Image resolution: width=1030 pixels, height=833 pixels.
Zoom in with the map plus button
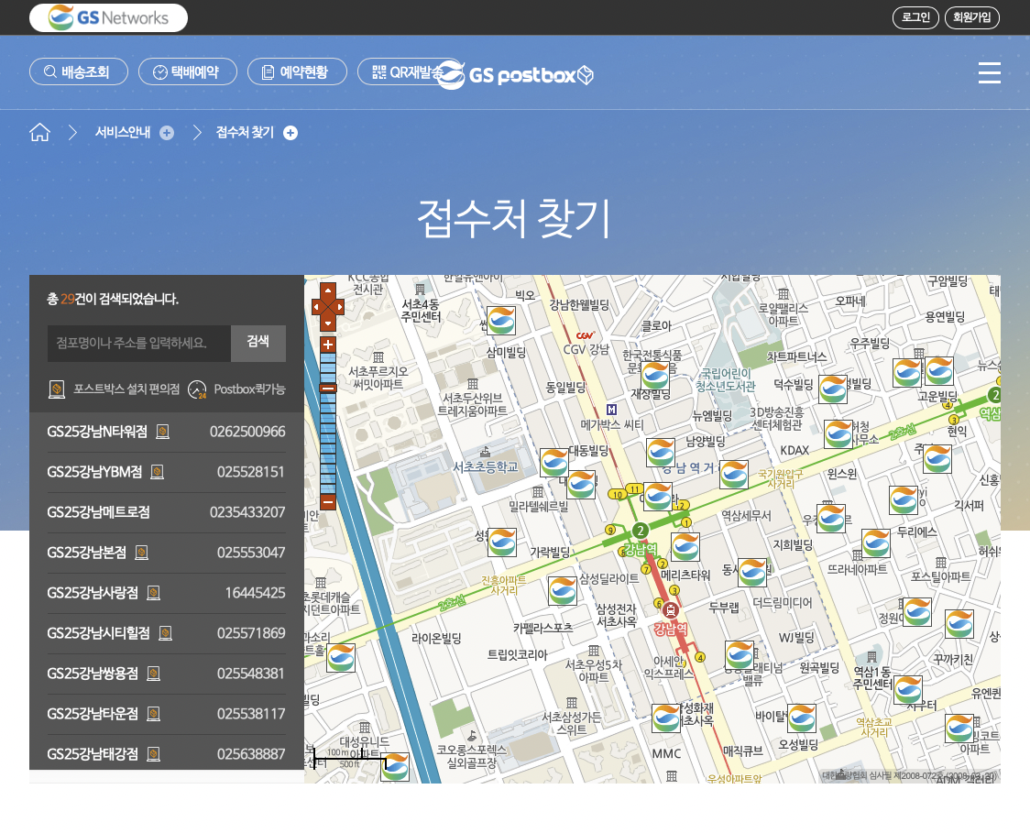(x=328, y=345)
